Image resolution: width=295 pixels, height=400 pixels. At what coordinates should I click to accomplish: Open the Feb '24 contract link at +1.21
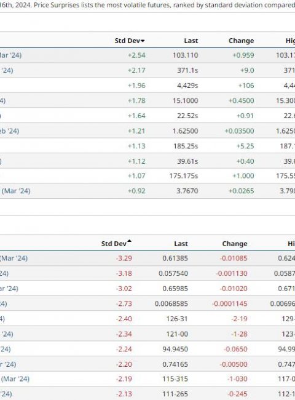9,131
